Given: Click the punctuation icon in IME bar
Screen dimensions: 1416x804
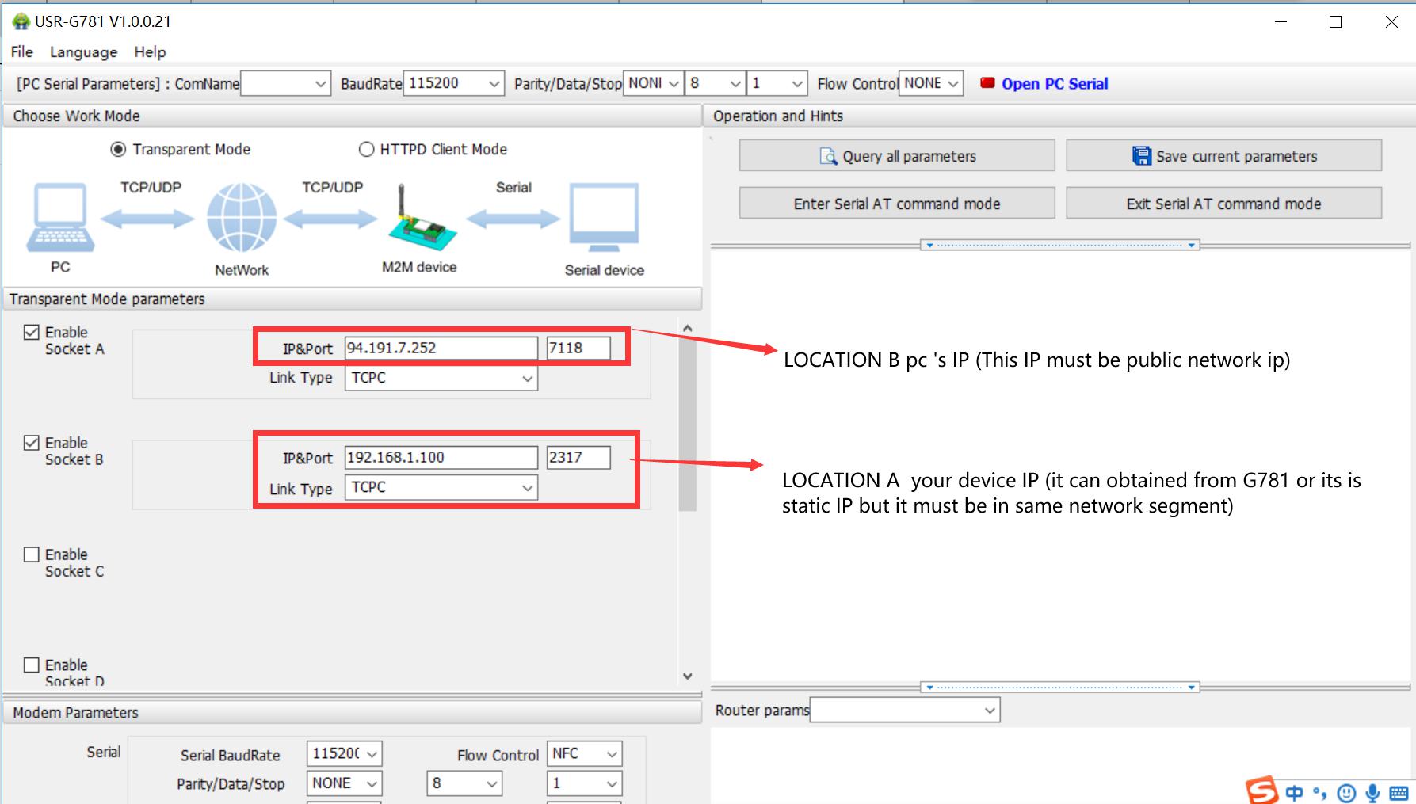Looking at the screenshot, I should pos(1319,793).
